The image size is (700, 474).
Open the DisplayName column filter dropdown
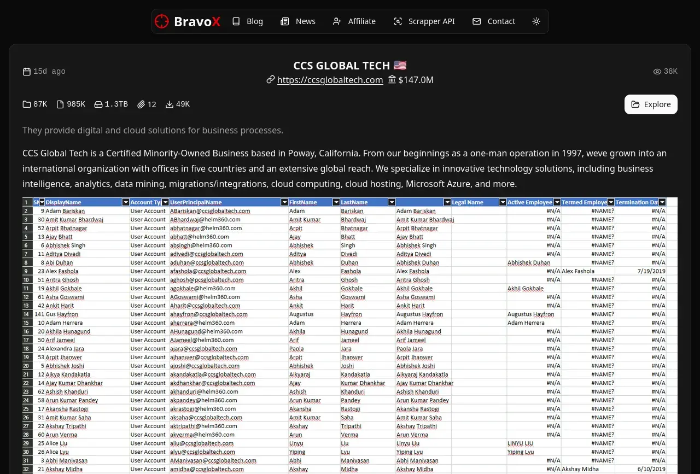click(126, 202)
